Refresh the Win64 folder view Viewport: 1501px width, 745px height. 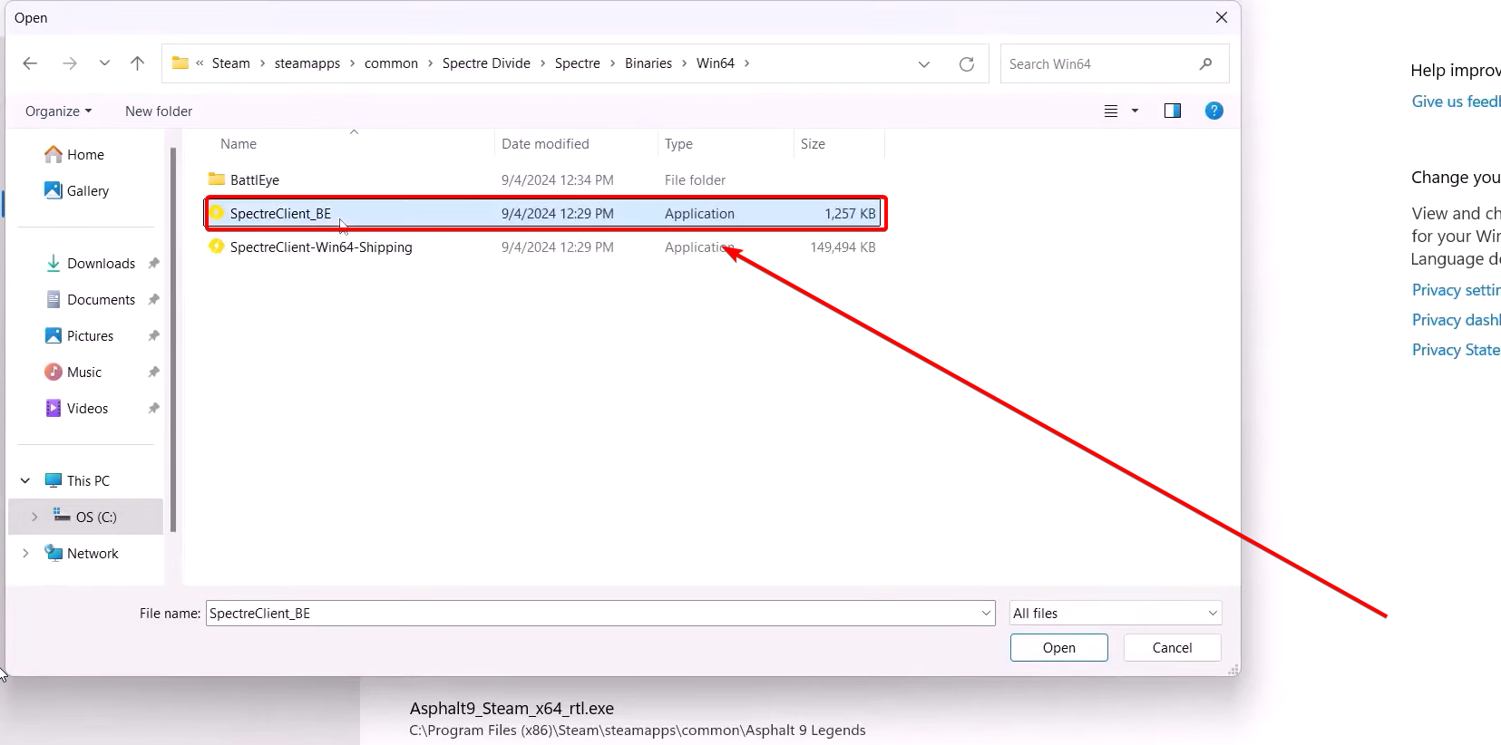967,64
